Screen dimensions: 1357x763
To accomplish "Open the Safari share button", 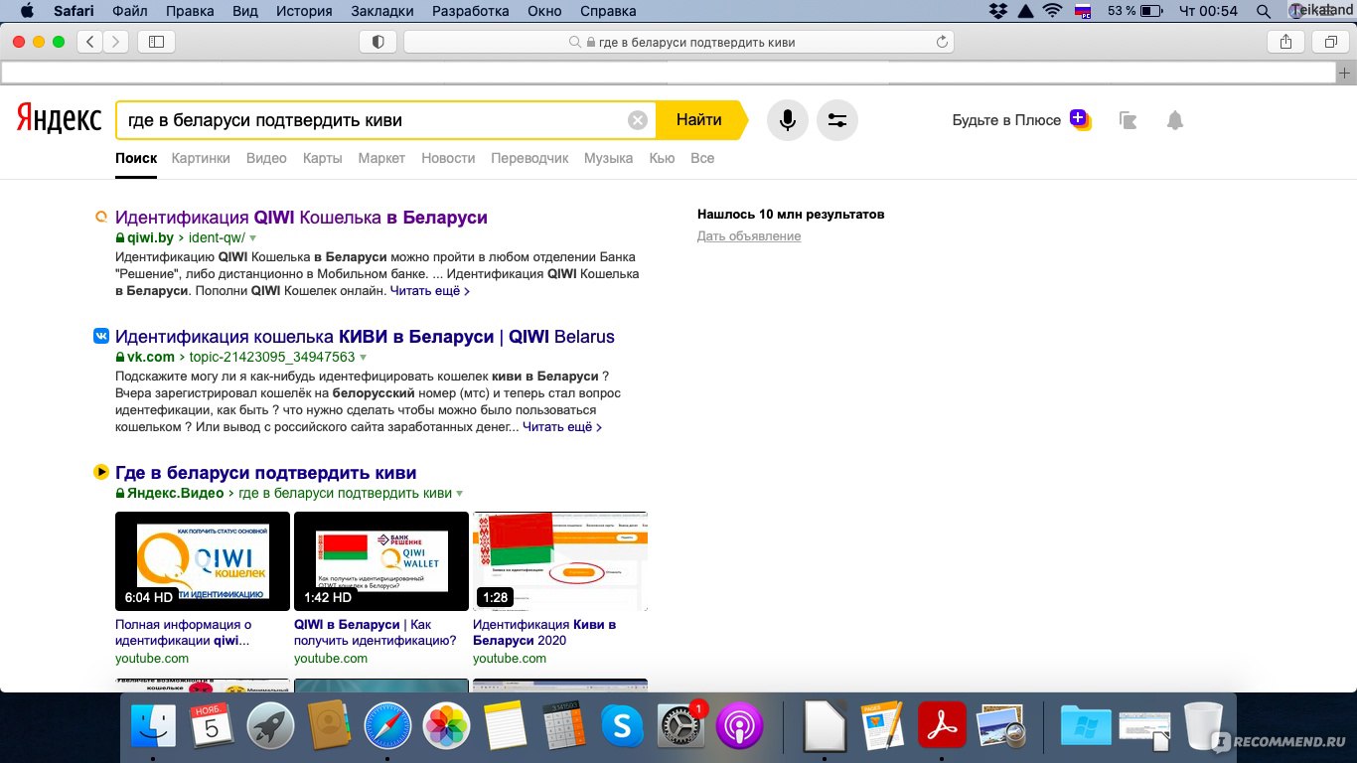I will tap(1285, 42).
